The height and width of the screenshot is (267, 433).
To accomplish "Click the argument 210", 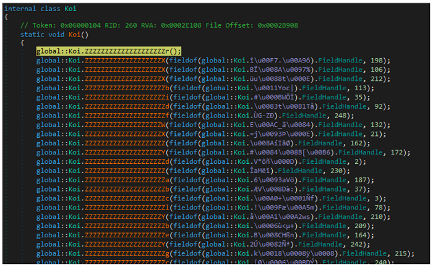I will tap(376, 217).
